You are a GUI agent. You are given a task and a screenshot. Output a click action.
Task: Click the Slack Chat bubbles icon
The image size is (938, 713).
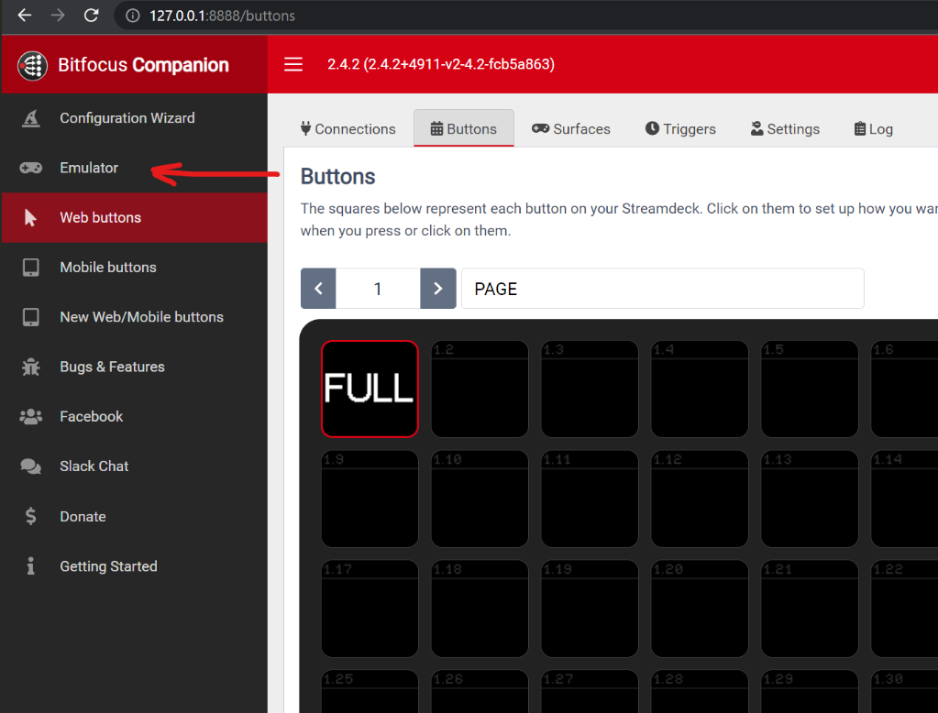[30, 466]
